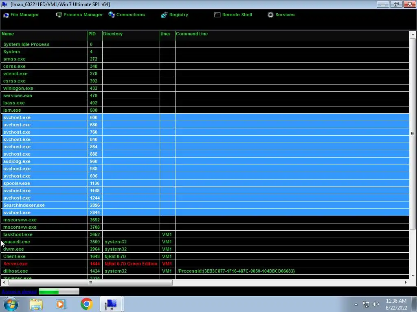Click the scroll right arrow

(406, 283)
